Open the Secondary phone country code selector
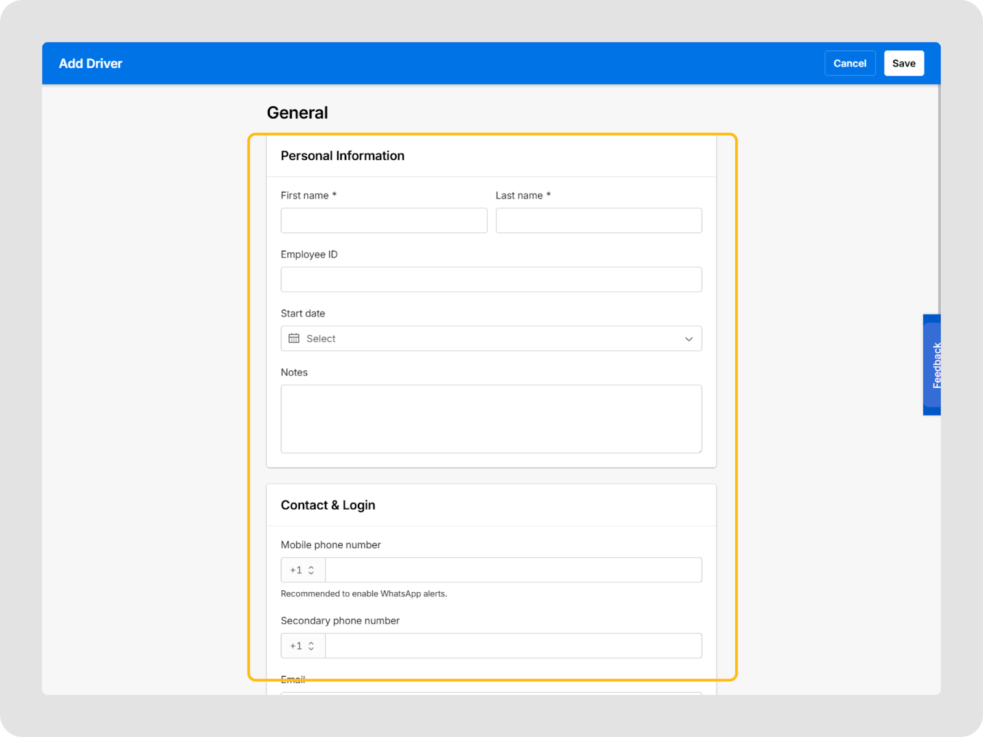 tap(303, 646)
